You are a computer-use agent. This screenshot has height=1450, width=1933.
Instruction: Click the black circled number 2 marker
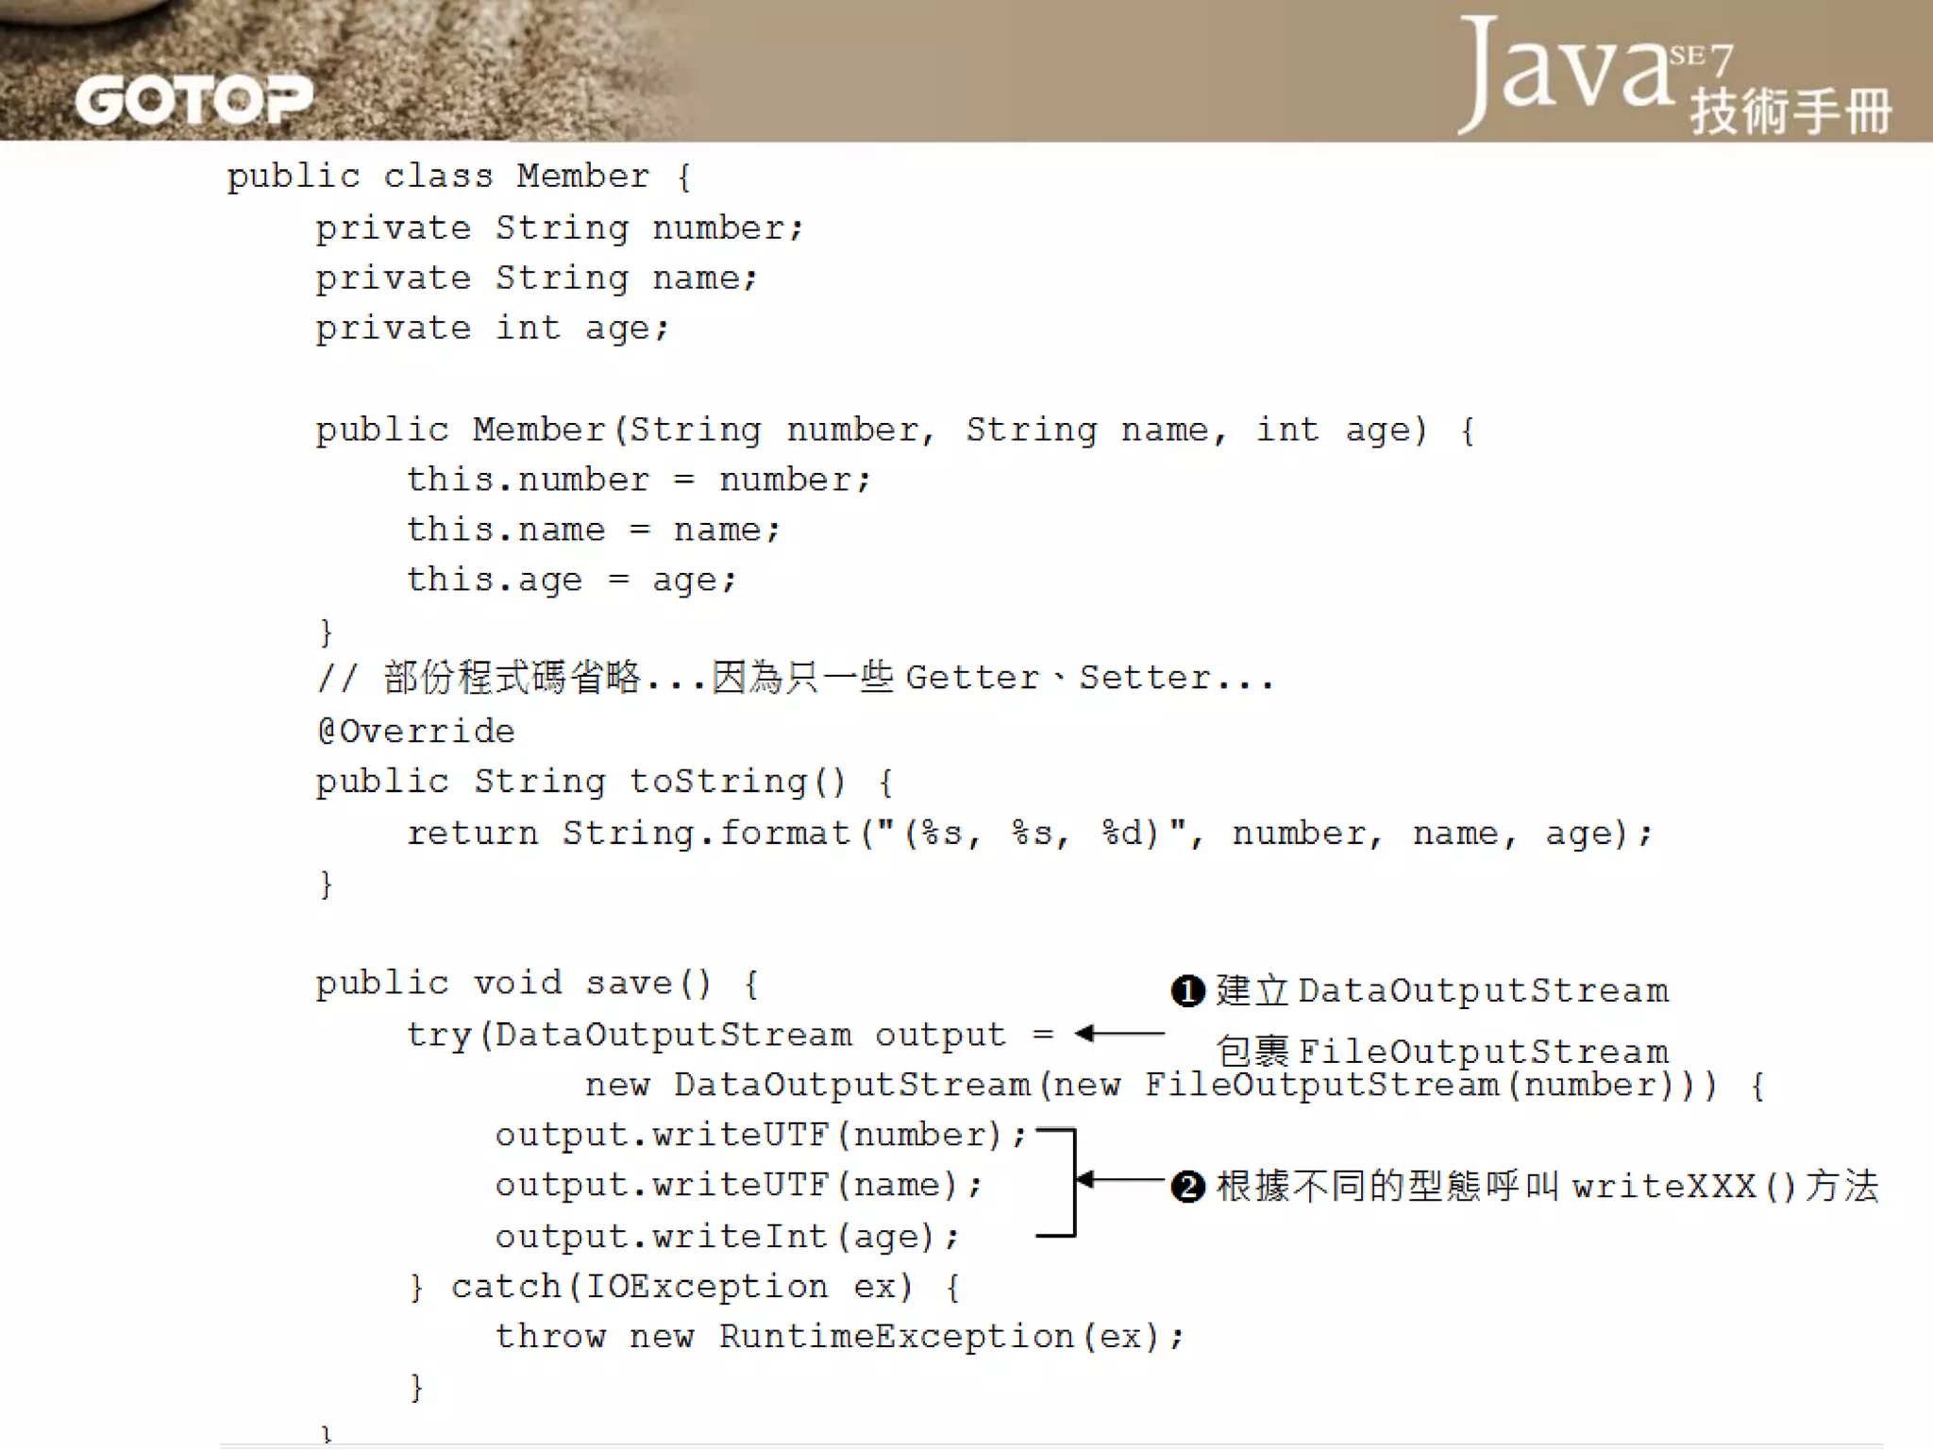(x=1187, y=1186)
